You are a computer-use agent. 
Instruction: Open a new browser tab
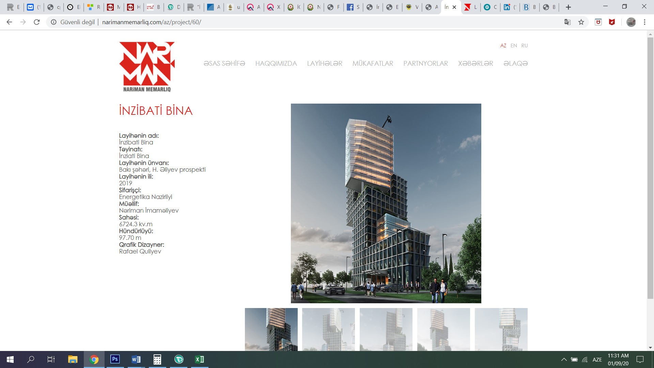pyautogui.click(x=568, y=7)
